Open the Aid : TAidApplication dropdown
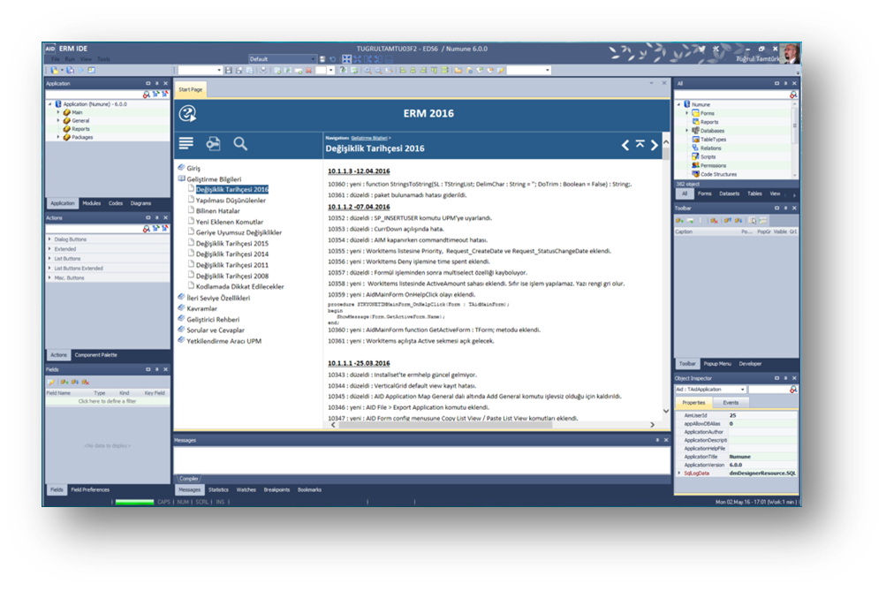 point(743,390)
